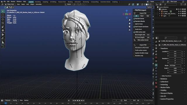Enable Prefix action names checkbox
This screenshot has height=105, width=187.
[134, 50]
